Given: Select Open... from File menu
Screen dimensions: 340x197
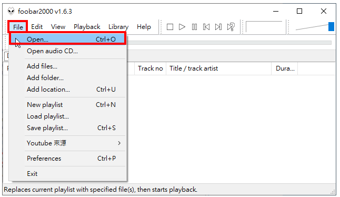Looking at the screenshot, I should coord(68,40).
